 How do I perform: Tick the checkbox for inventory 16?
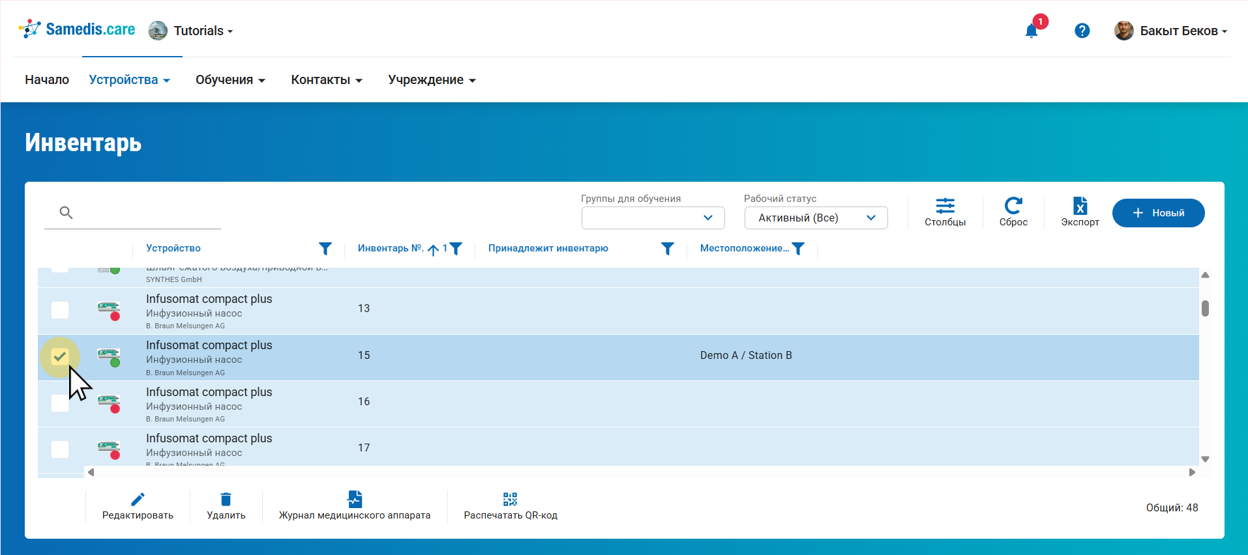(x=60, y=403)
